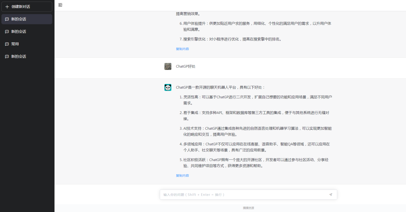Image resolution: width=406 pixels, height=212 pixels.
Task: Click the question input box
Action: pyautogui.click(x=238, y=195)
